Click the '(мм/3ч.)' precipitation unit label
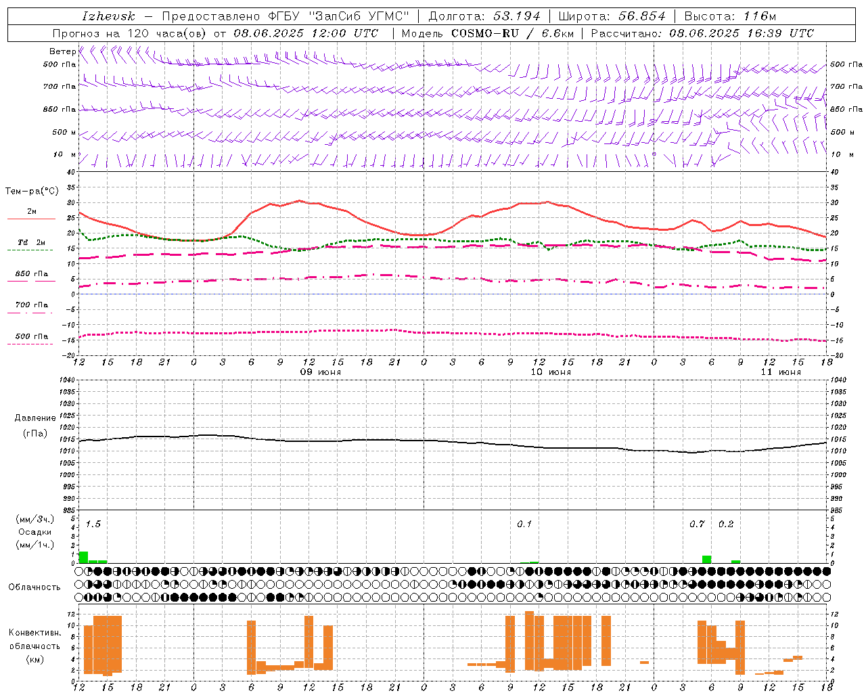This screenshot has width=866, height=693. click(35, 519)
